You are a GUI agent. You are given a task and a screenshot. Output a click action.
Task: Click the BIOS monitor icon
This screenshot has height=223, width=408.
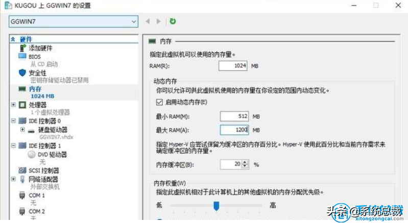pyautogui.click(x=22, y=57)
